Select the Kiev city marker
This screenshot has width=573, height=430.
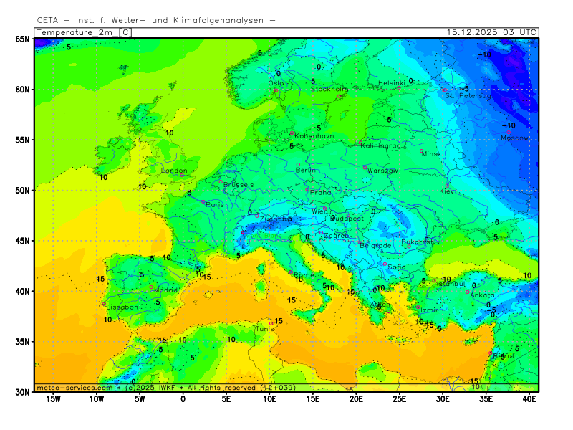(448, 186)
